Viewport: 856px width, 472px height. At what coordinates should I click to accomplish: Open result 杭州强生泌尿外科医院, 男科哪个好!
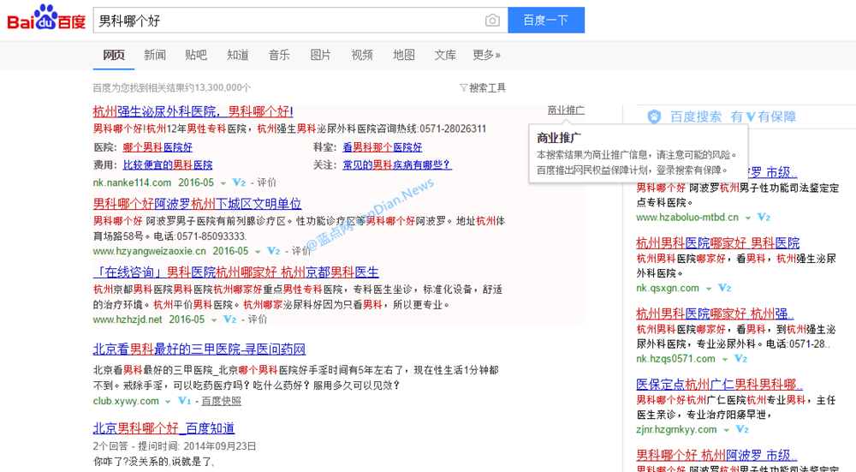click(193, 112)
